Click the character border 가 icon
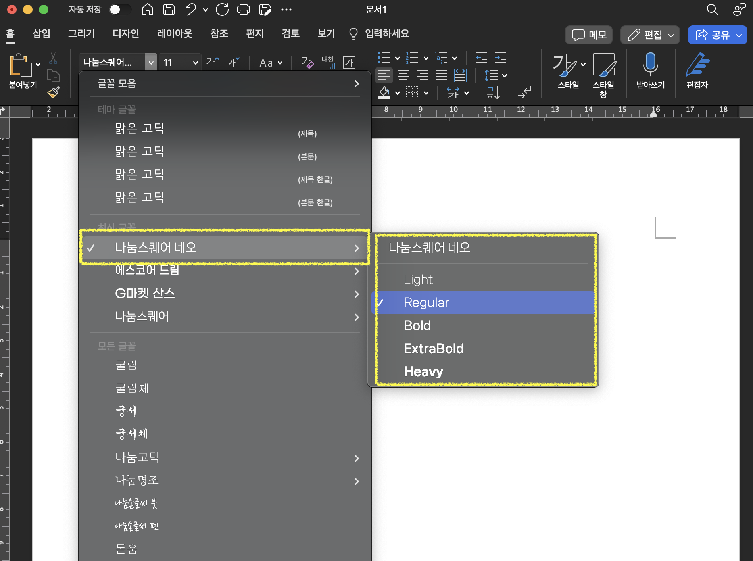The image size is (753, 561). coord(349,62)
